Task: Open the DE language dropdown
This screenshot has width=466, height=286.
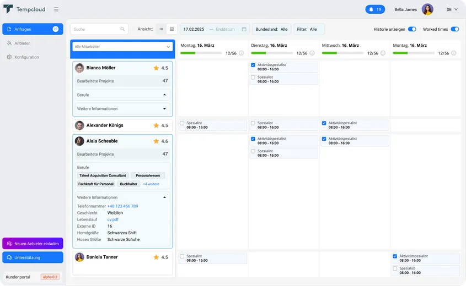Action: [x=452, y=9]
